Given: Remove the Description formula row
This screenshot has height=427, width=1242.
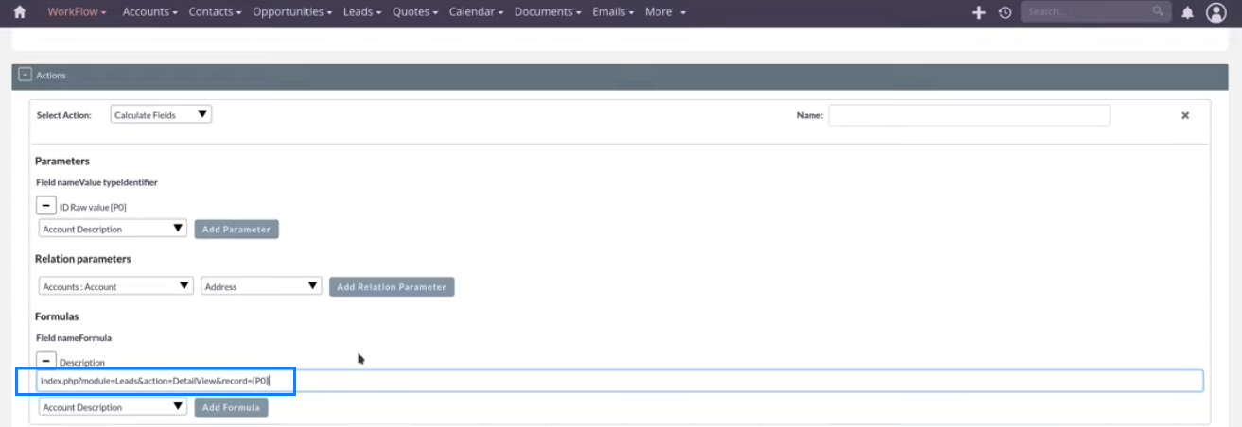Looking at the screenshot, I should click(x=45, y=361).
